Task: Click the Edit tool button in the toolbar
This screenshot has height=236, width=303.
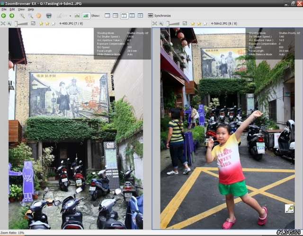Action: coord(62,16)
